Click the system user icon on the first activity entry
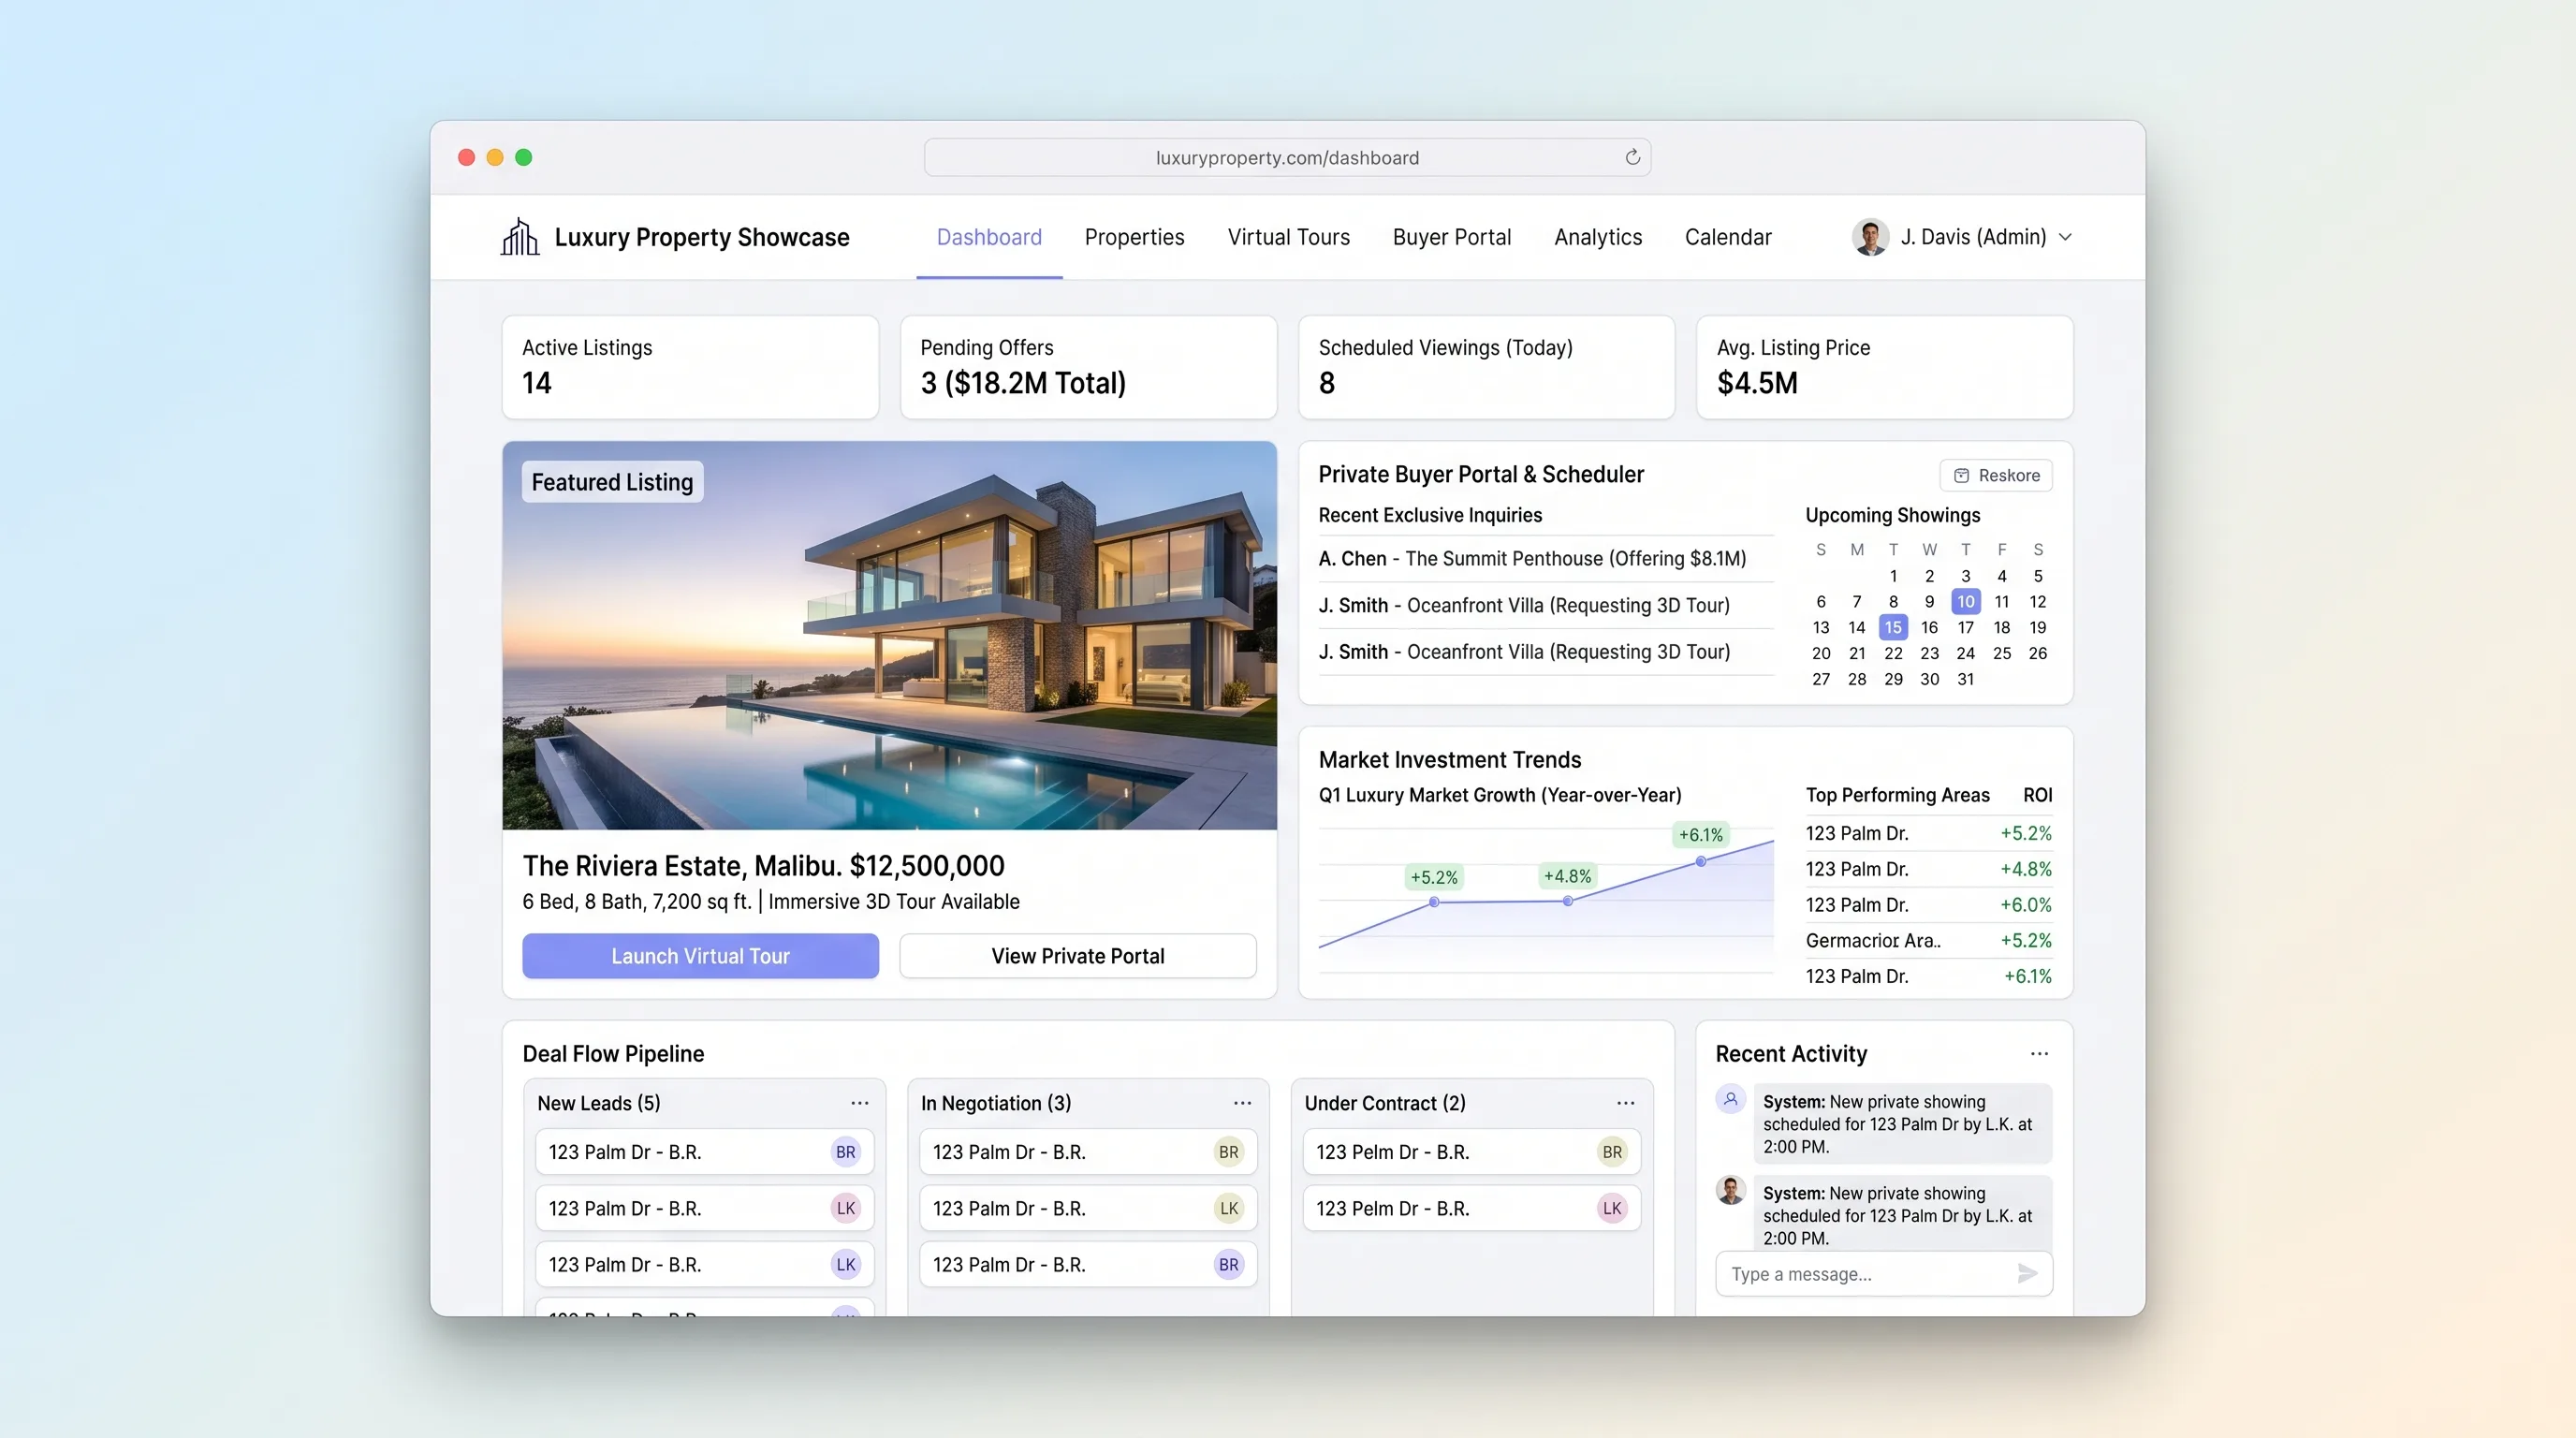Screen dimensions: 2576x1438 pos(1730,1099)
